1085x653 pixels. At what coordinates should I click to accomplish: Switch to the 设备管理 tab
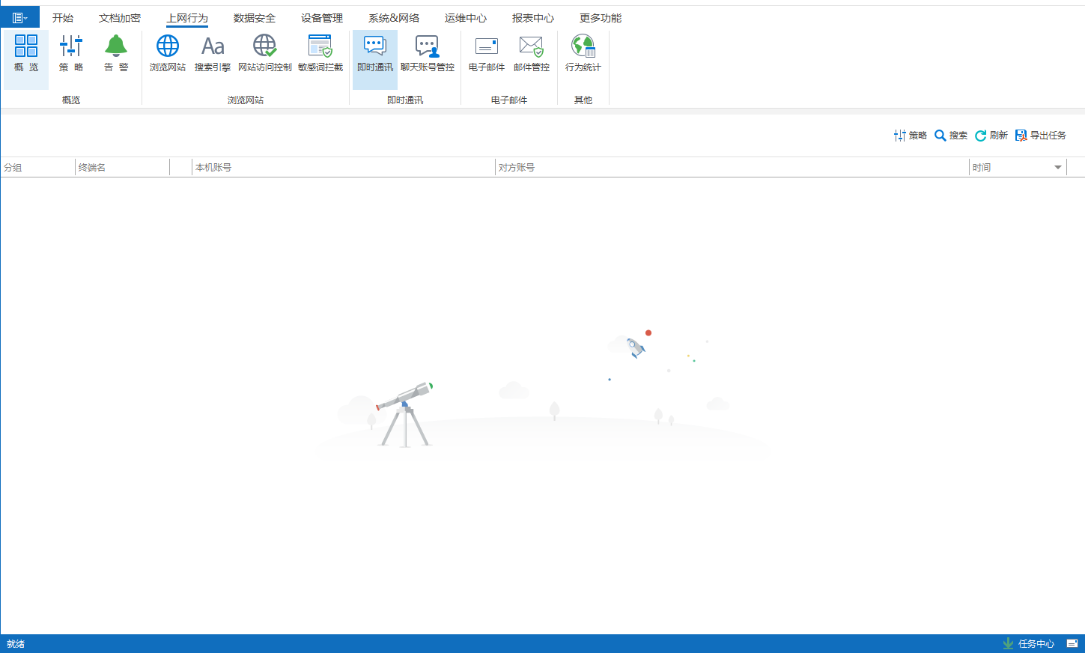click(x=322, y=18)
